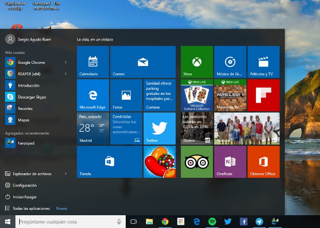This screenshot has width=320, height=228.
Task: Open the Madrid weather tile
Action: (x=93, y=129)
